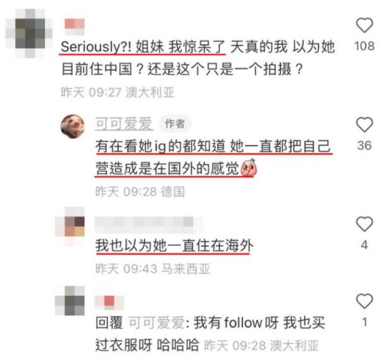Tap the 昨天 09:27 澳大利亚 timestamp

coord(117,93)
